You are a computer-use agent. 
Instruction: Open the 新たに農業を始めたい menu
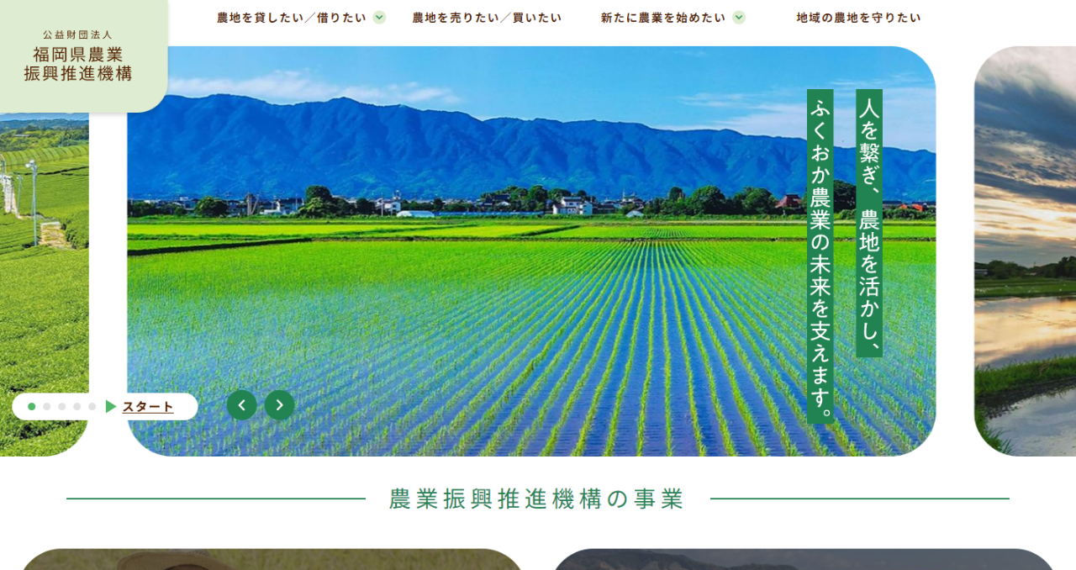click(x=663, y=18)
